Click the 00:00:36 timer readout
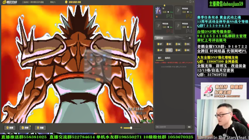 click(75, 2)
